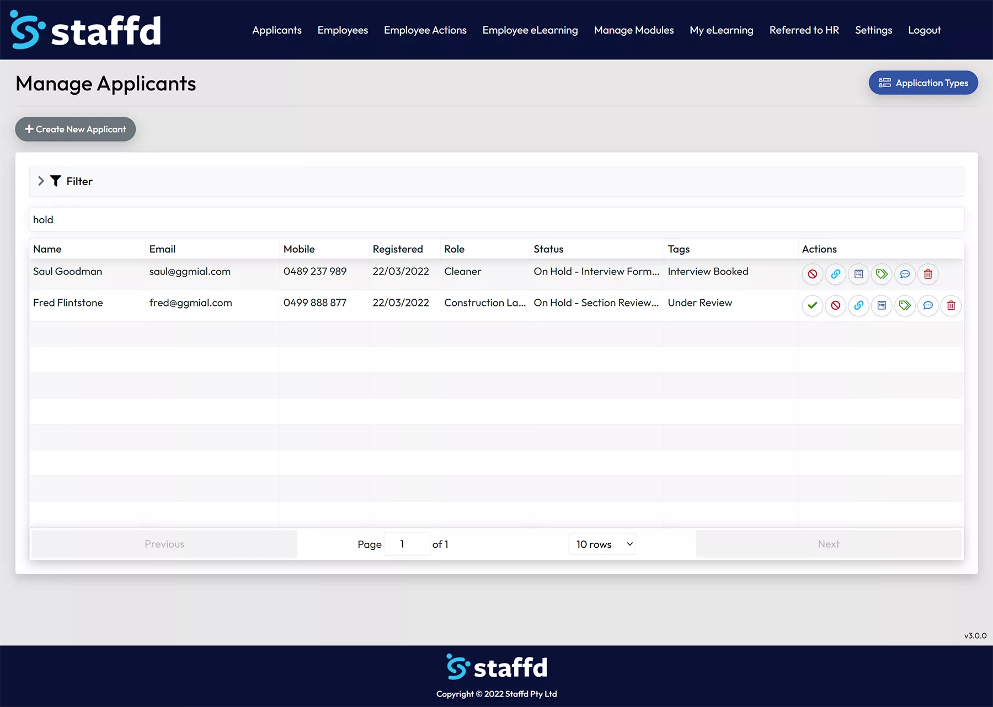Click the page number input field
Screen dimensions: 993x707
point(407,544)
